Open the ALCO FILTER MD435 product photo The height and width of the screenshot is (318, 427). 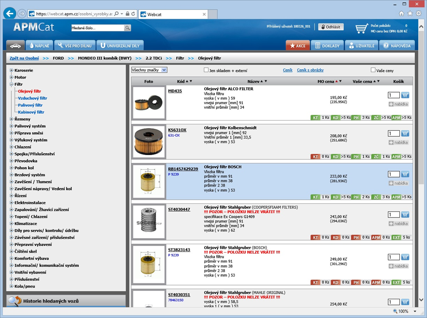pos(149,103)
